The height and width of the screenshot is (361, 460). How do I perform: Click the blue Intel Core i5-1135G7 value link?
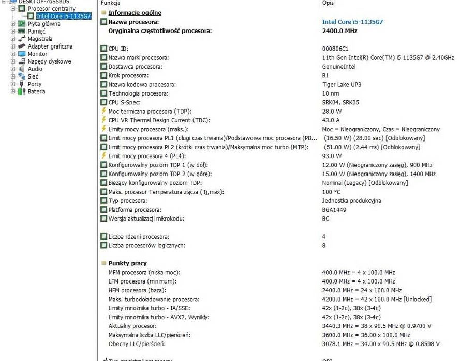point(352,22)
